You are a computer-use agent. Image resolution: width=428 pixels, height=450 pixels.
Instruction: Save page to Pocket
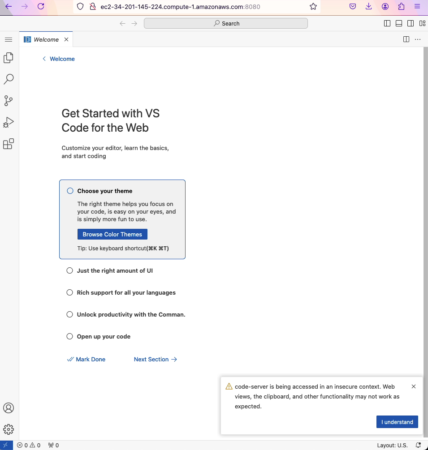pyautogui.click(x=353, y=6)
